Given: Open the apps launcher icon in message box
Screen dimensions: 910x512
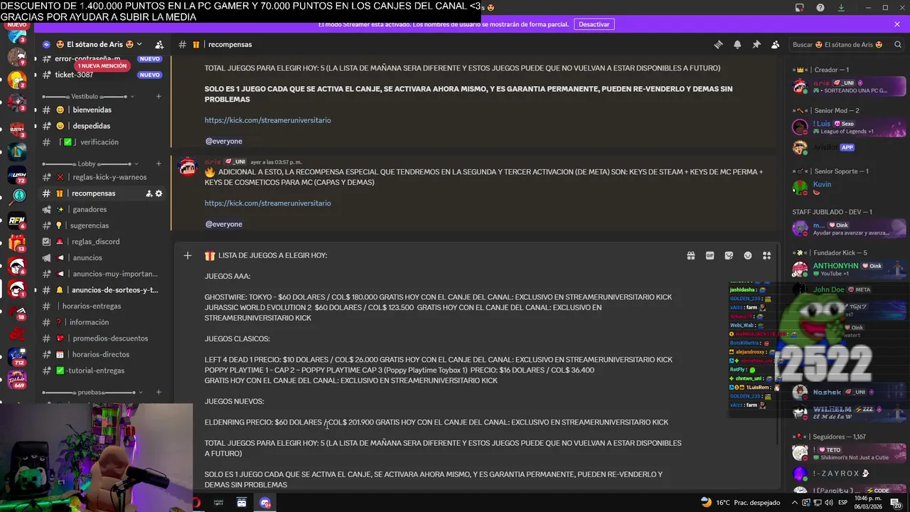Looking at the screenshot, I should (x=766, y=255).
